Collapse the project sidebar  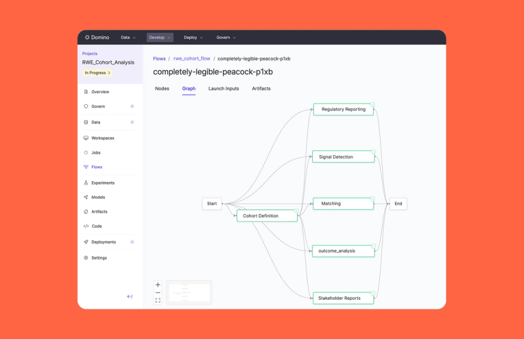pyautogui.click(x=129, y=296)
